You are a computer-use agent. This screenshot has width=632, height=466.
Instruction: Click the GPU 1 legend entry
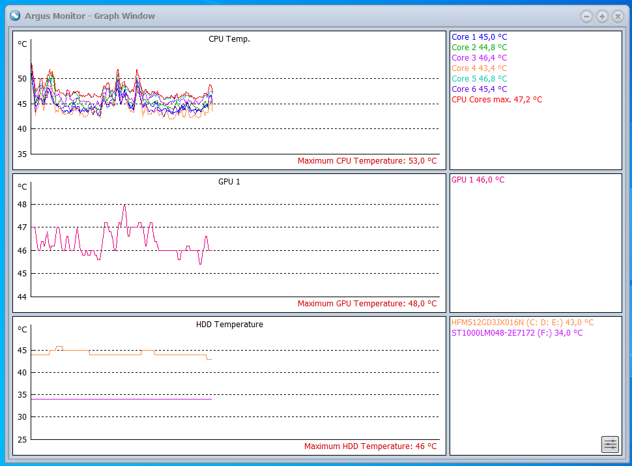tap(478, 180)
